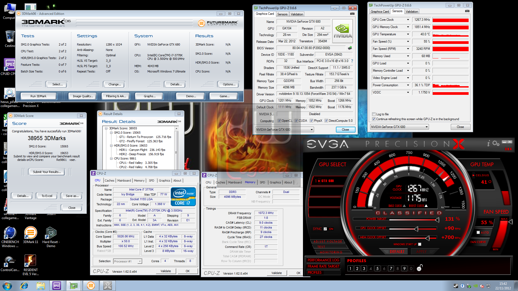Screen dimensions: 518x291
Task: Click the NVIDIA logo in GPU-Z
Action: click(343, 31)
